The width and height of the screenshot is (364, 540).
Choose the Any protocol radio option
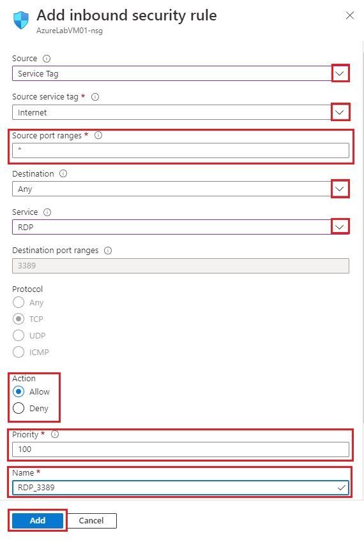19,302
